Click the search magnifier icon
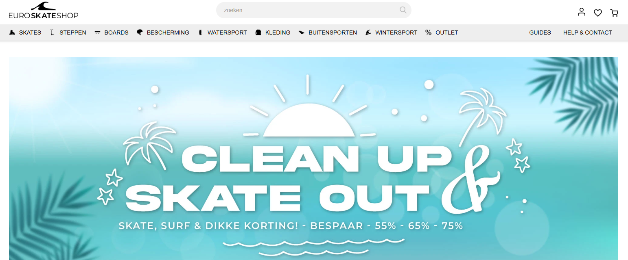The image size is (628, 260). point(403,10)
